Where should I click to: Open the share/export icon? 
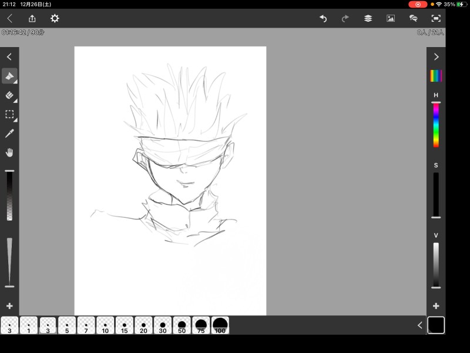pos(32,19)
